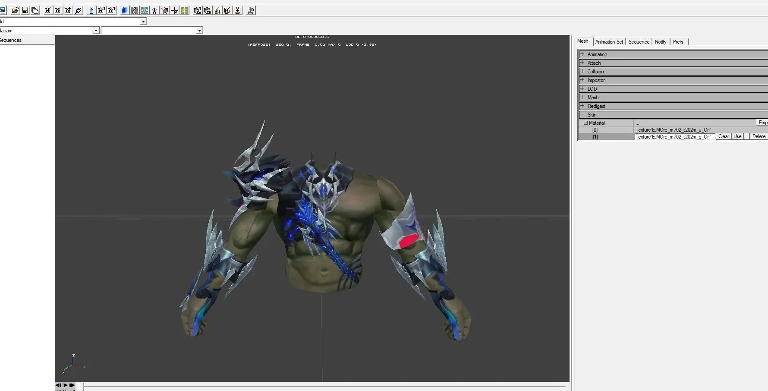Screen dimensions: 768x391
Task: Open the 'dd' package dropdown
Action: pos(143,22)
